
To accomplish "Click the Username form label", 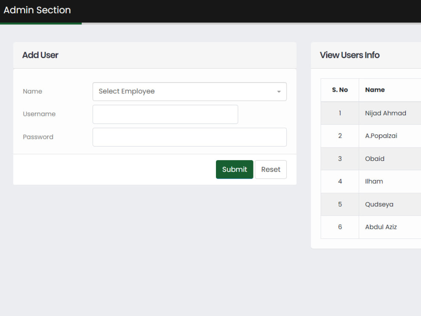I will click(x=39, y=114).
